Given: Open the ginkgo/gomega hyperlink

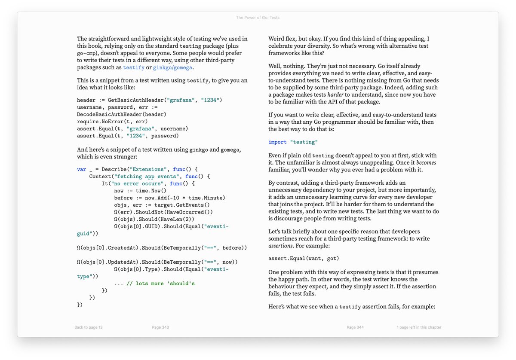Looking at the screenshot, I should pyautogui.click(x=173, y=67).
